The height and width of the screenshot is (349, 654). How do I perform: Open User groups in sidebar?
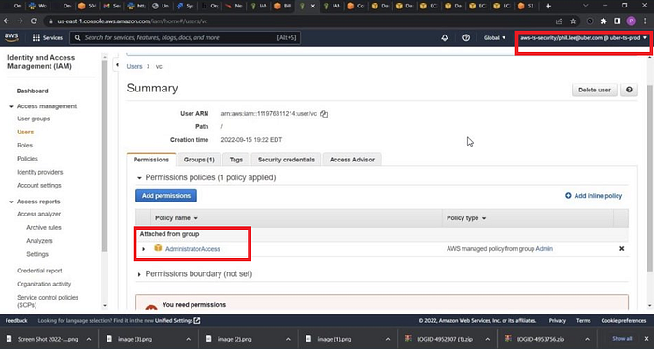34,119
